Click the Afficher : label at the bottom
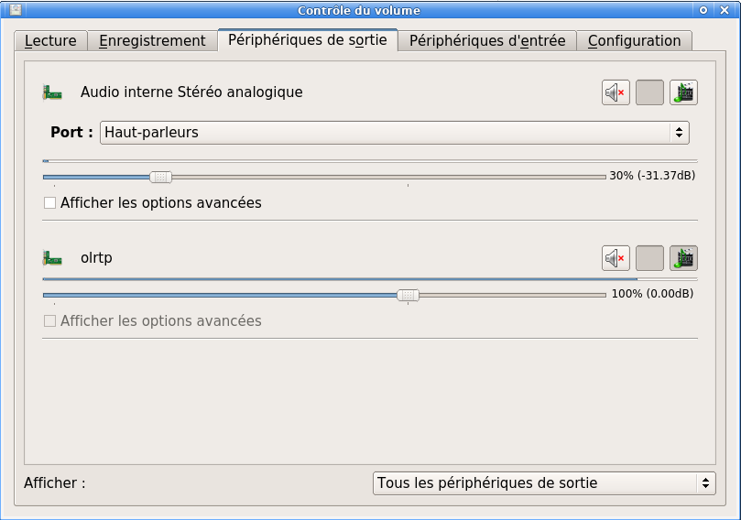 (55, 483)
